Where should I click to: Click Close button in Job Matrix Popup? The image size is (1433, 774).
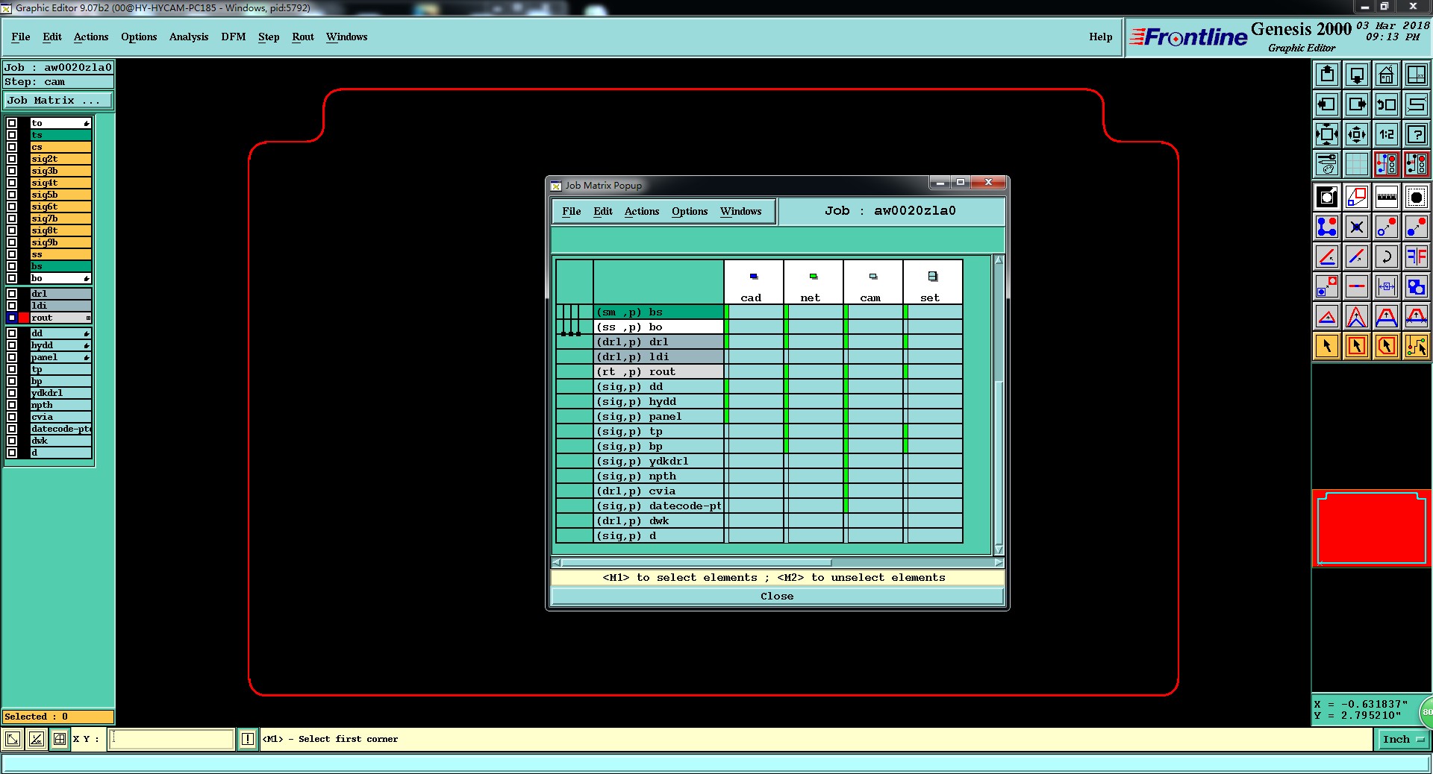(777, 596)
